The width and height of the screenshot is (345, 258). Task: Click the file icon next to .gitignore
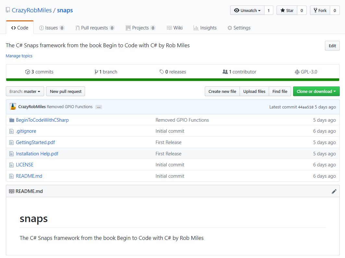11,131
